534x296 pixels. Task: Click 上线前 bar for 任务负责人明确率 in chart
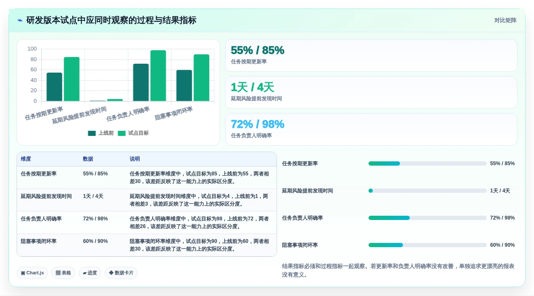point(141,82)
